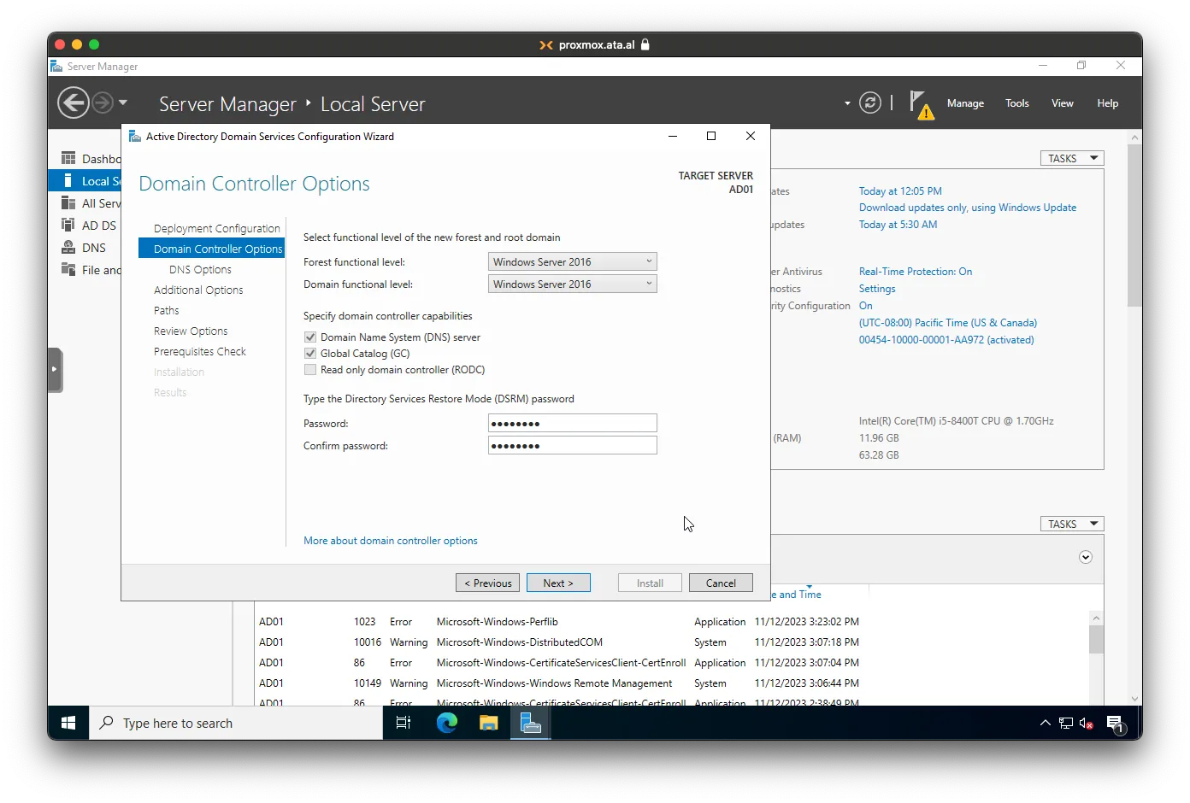Open the Manage menu
This screenshot has height=803, width=1190.
tap(965, 103)
